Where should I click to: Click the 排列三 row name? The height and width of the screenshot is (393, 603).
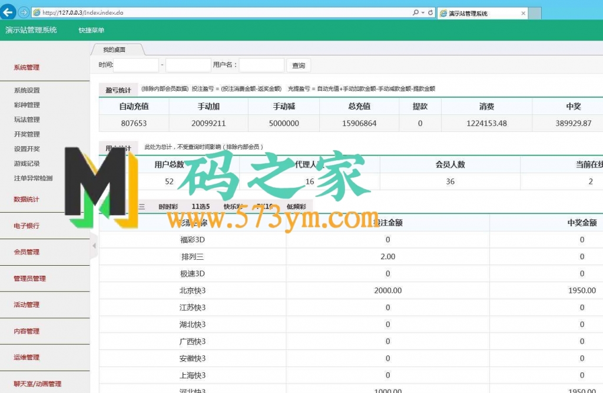(x=193, y=257)
